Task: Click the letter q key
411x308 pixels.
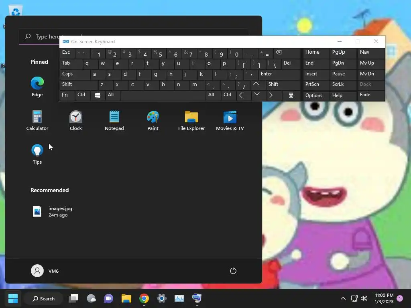Action: click(x=90, y=64)
